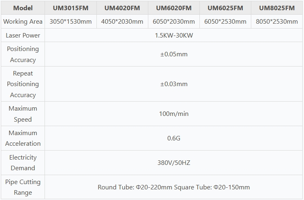Select the UM3015FM column header
The height and width of the screenshot is (200, 304).
[71, 8]
